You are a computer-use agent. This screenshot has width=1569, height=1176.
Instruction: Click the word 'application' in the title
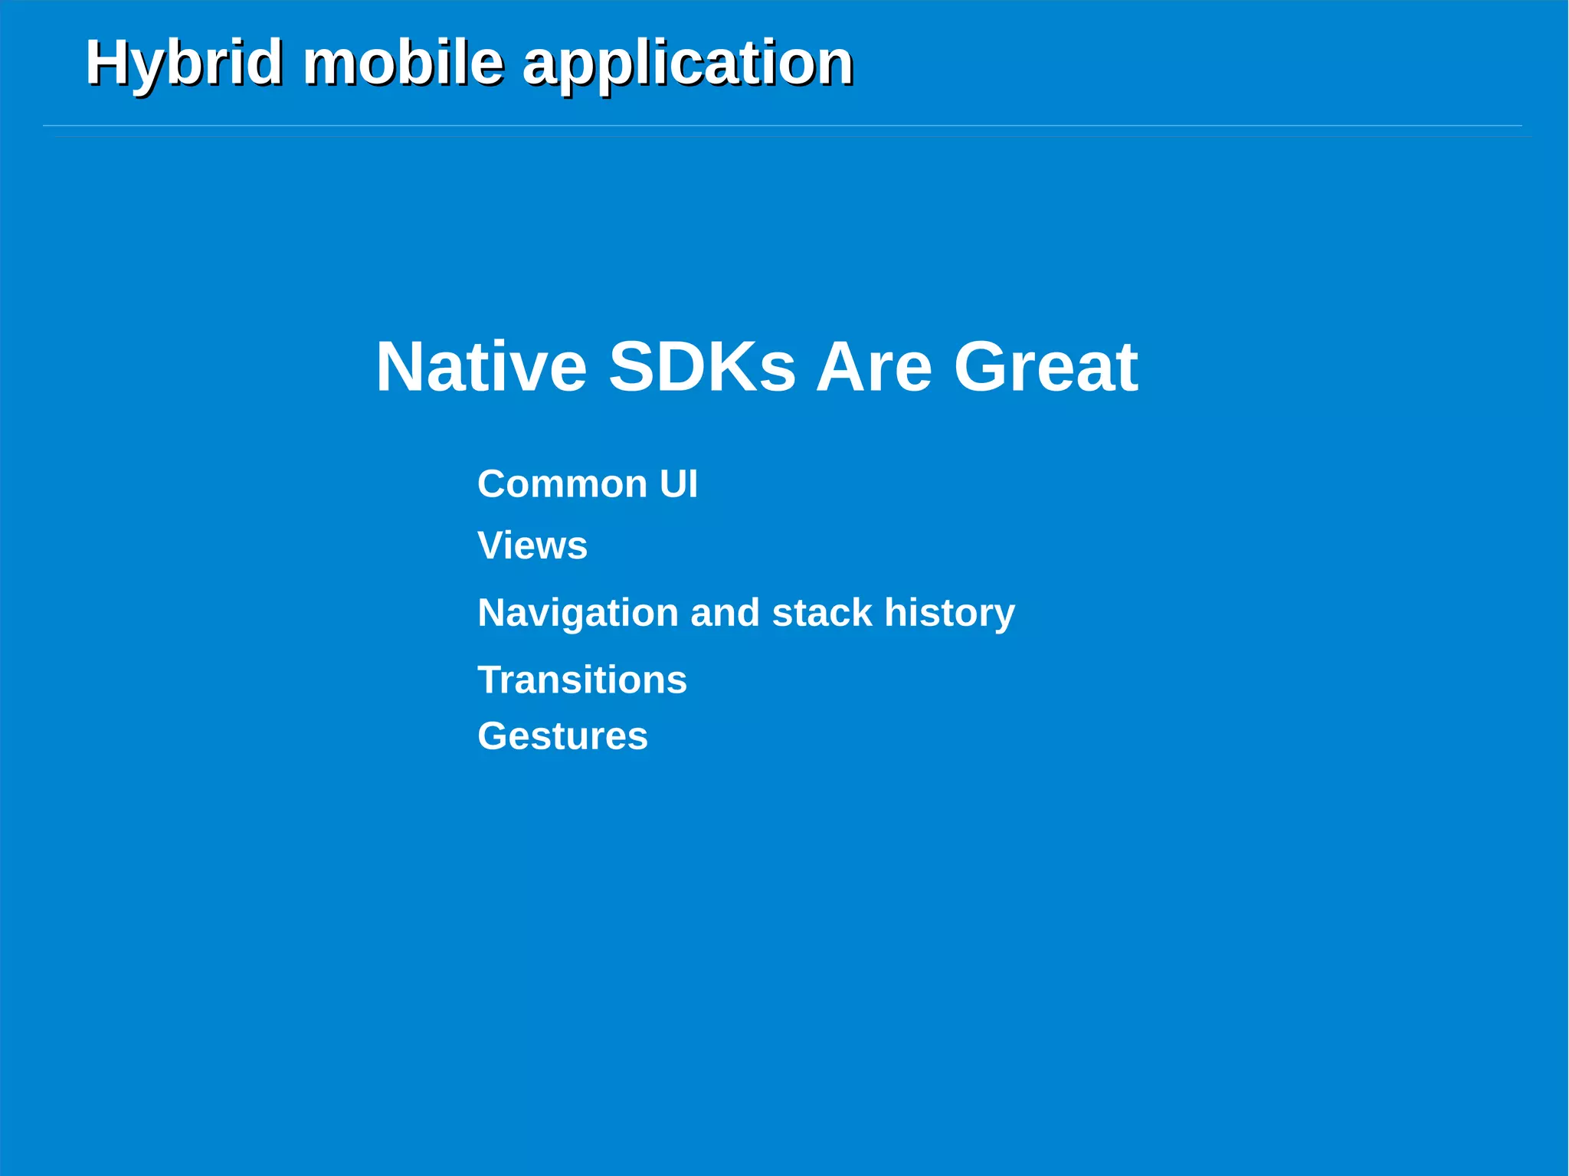pos(687,63)
